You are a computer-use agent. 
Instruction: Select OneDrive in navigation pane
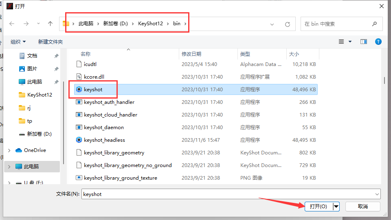click(35, 150)
